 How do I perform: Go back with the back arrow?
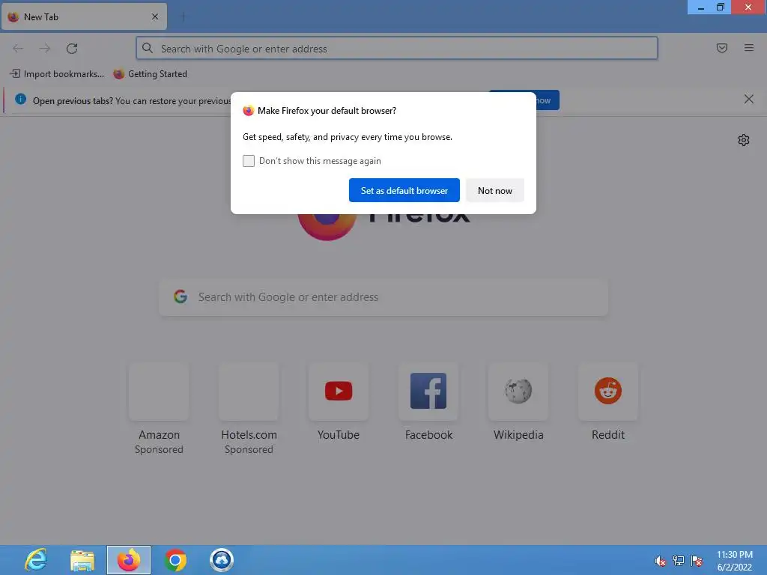[x=18, y=49]
